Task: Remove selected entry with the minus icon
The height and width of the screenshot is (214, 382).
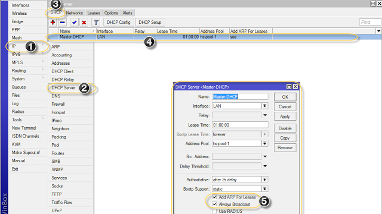Action: (62, 23)
